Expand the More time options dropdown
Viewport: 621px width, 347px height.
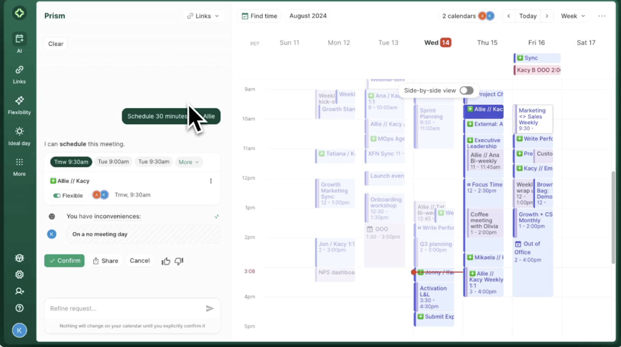pos(189,162)
